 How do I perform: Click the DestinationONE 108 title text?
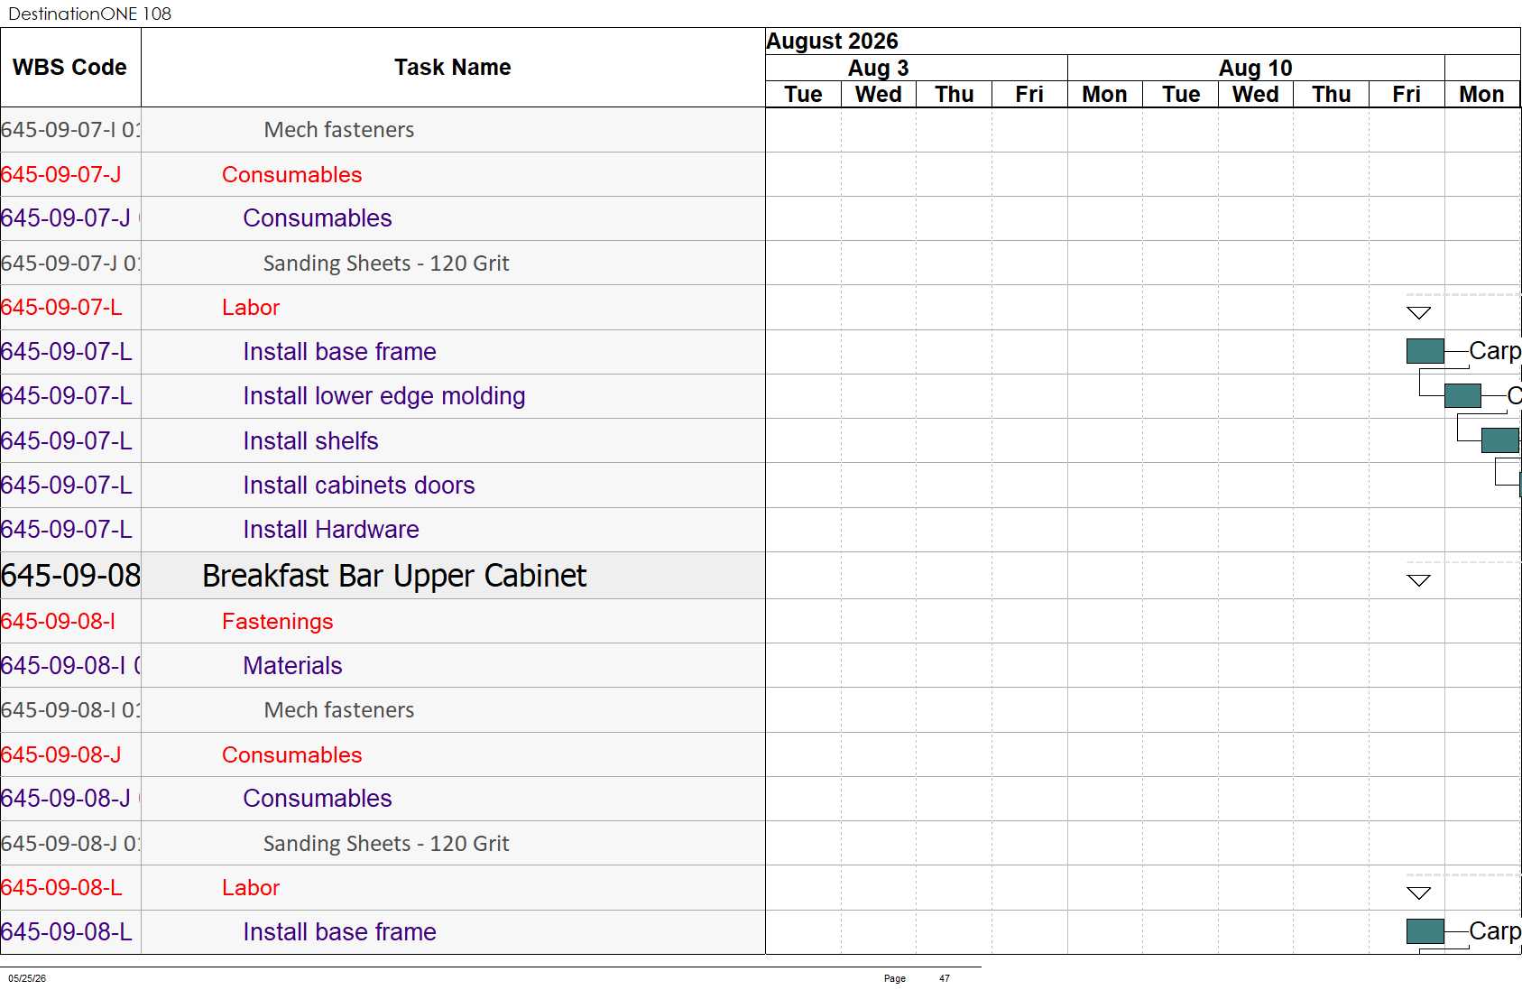89,14
